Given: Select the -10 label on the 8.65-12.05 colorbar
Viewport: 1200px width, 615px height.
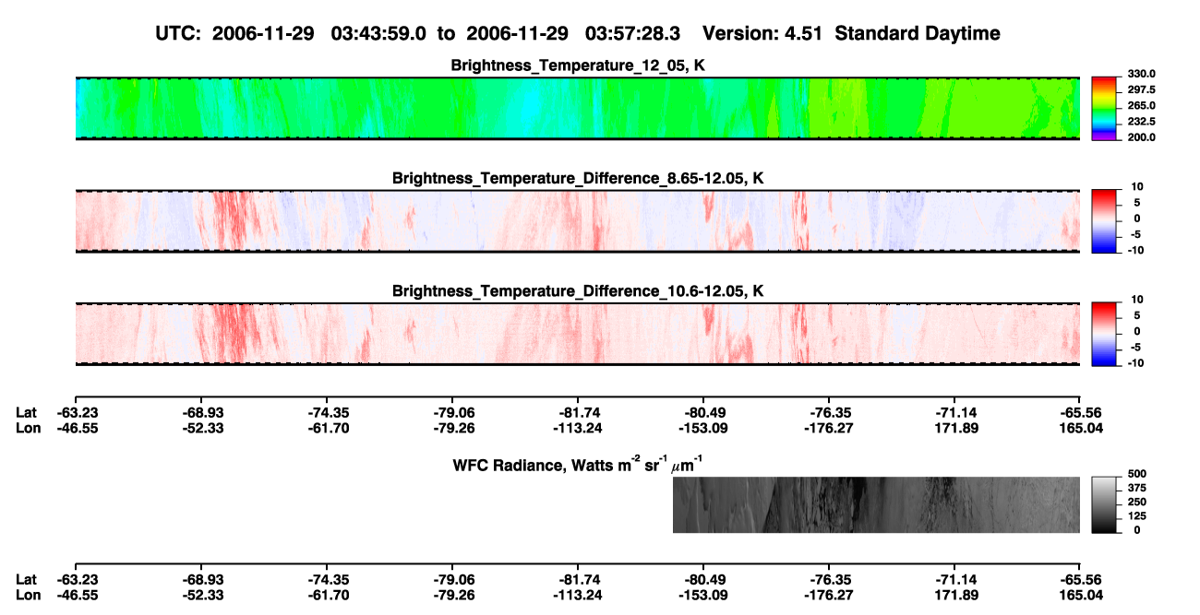Looking at the screenshot, I should (x=1136, y=250).
